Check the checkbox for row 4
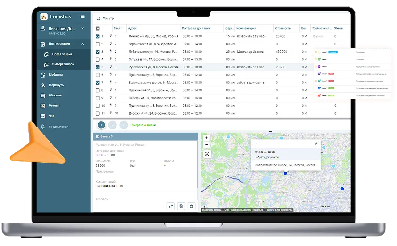Screen dimensions: 397x246 click(98, 59)
